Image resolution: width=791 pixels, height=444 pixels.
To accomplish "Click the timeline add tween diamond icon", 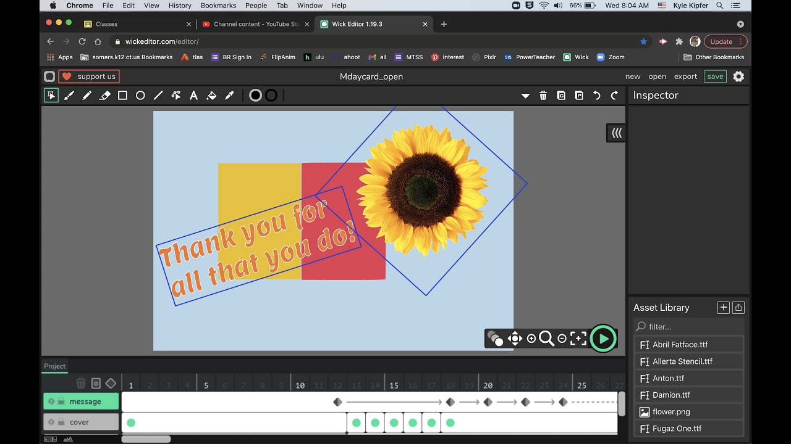I will point(111,384).
